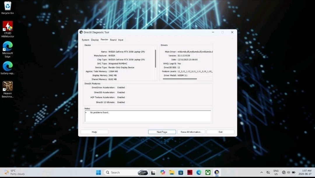Switch to the Display tab
This screenshot has width=315, height=178.
click(x=95, y=40)
